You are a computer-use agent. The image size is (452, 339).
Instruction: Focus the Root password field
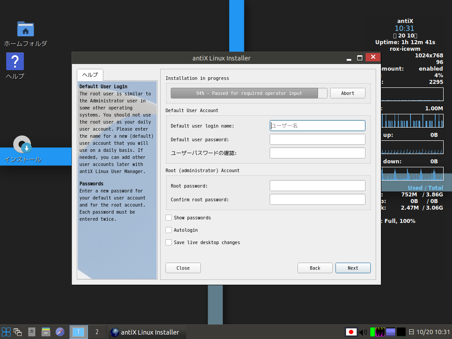[x=317, y=186]
